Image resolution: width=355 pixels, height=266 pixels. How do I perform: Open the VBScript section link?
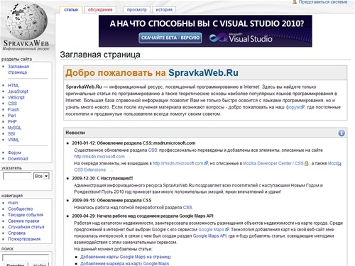[16, 97]
